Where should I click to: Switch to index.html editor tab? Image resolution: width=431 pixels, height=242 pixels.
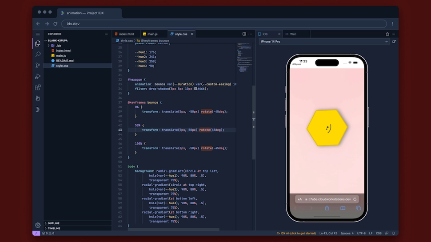click(126, 34)
